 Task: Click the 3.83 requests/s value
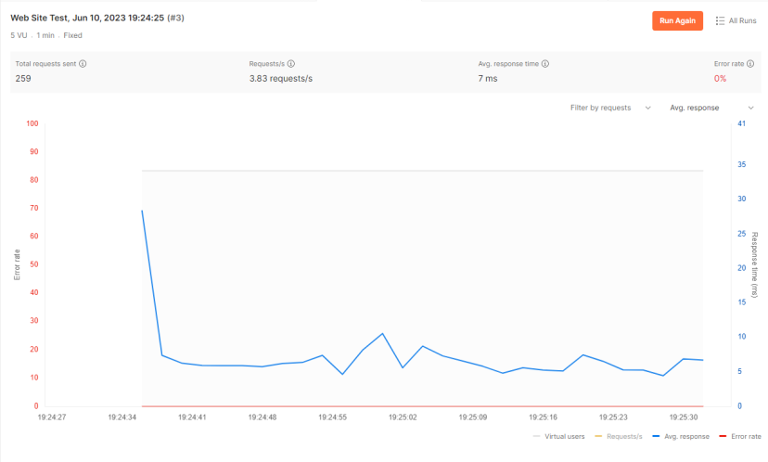click(280, 79)
